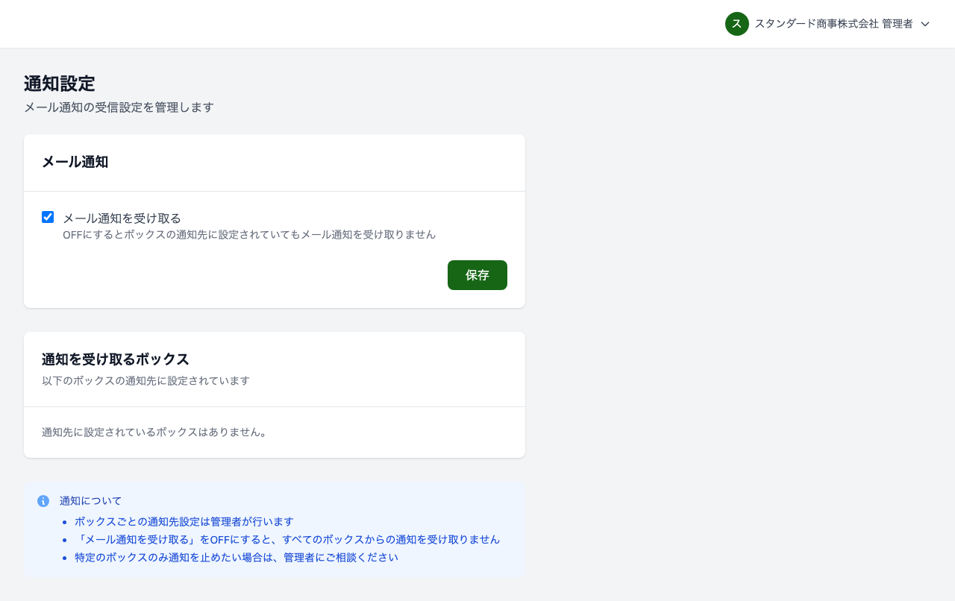Select the メール通知 section heading

75,162
